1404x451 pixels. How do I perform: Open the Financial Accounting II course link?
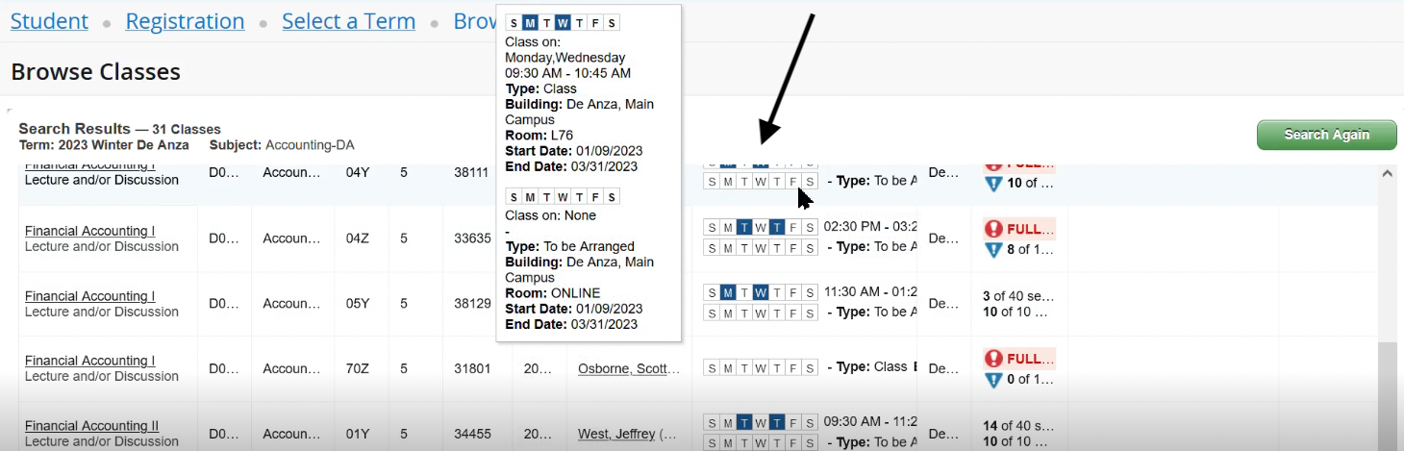point(91,426)
